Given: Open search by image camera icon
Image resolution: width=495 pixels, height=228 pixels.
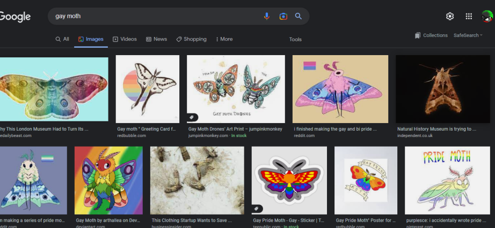Looking at the screenshot, I should coord(283,17).
